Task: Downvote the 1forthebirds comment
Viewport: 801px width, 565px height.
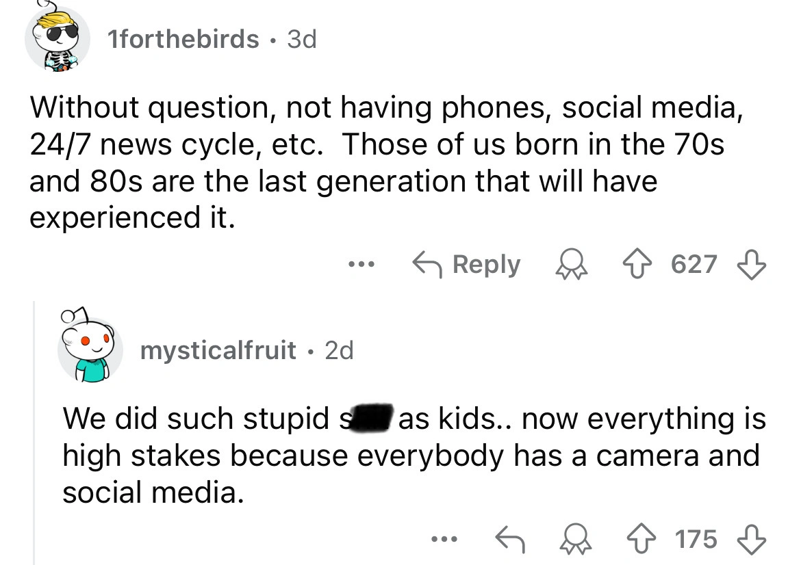Action: tap(751, 264)
